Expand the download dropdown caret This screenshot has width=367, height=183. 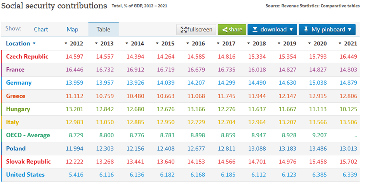click(x=291, y=30)
